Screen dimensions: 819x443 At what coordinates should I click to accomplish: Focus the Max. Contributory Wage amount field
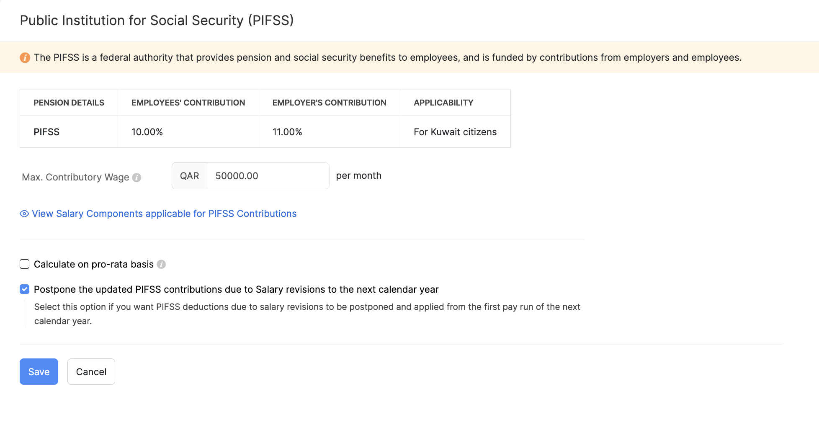[268, 176]
